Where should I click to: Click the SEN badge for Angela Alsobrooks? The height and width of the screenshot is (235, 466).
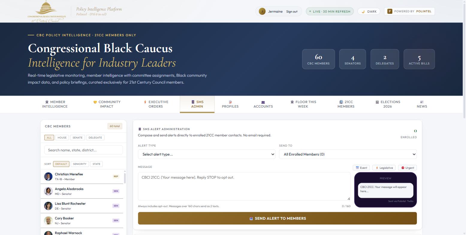116,191
